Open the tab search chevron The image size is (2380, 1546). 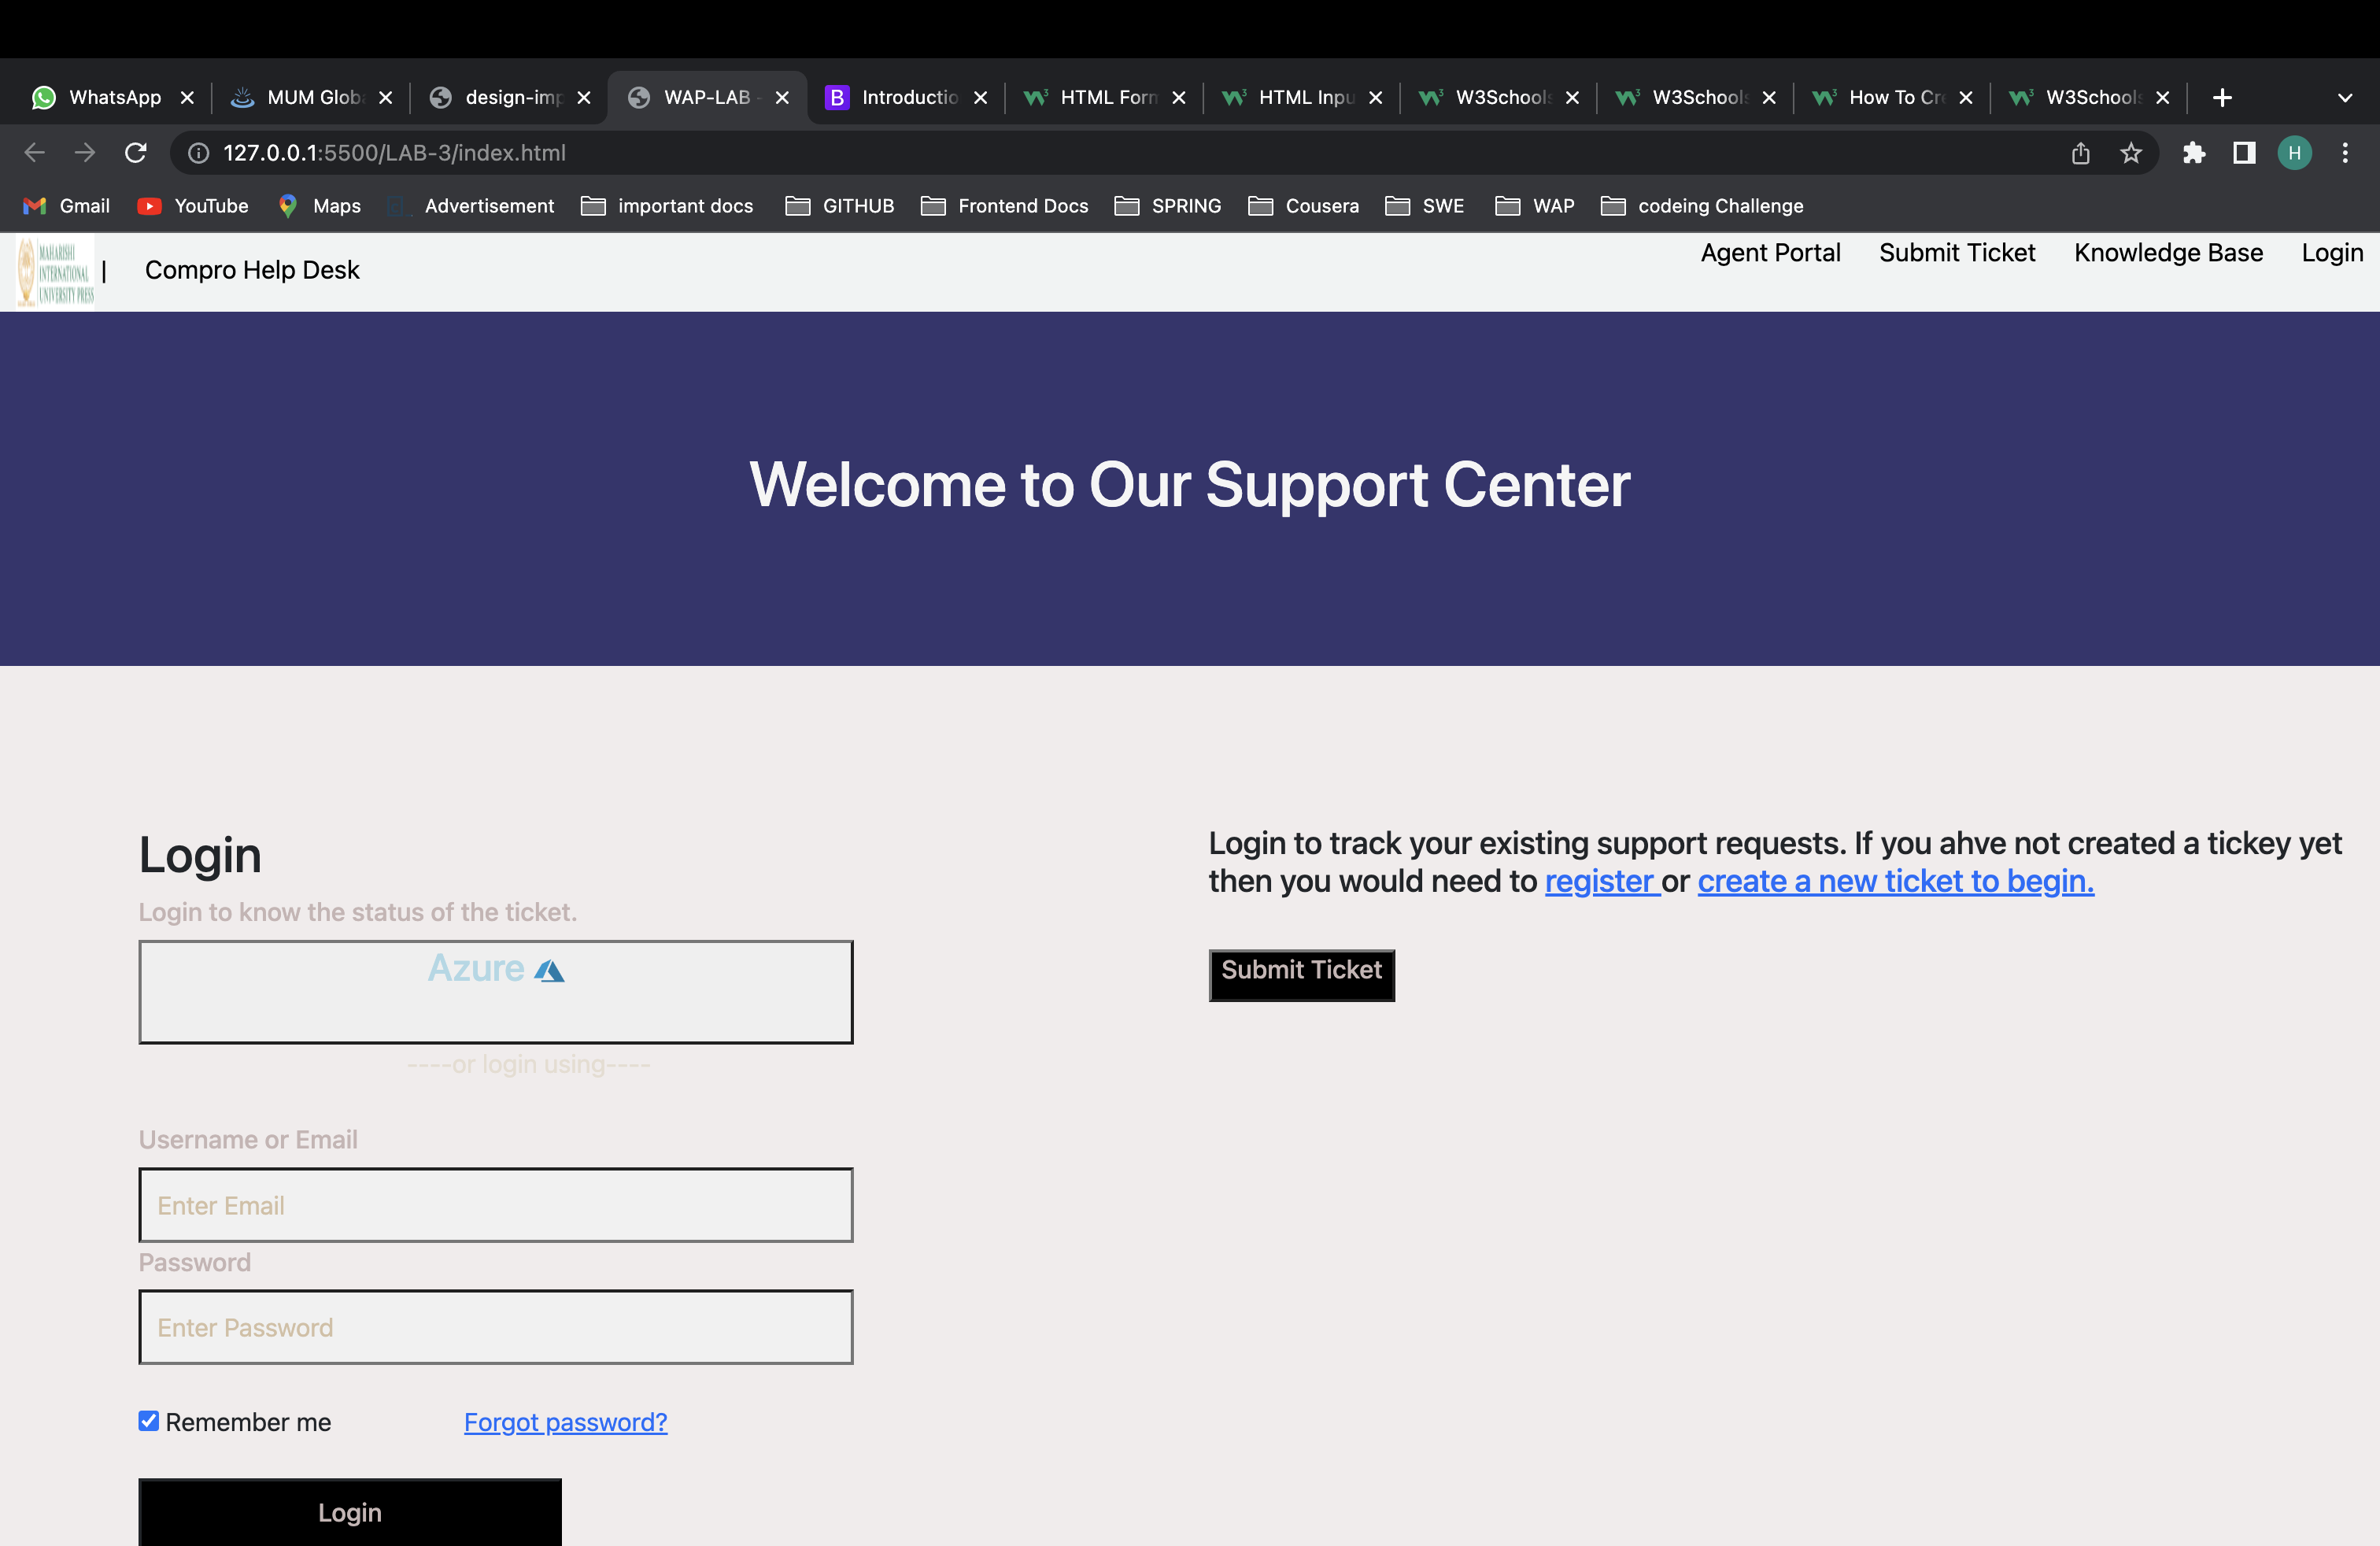pos(2345,97)
